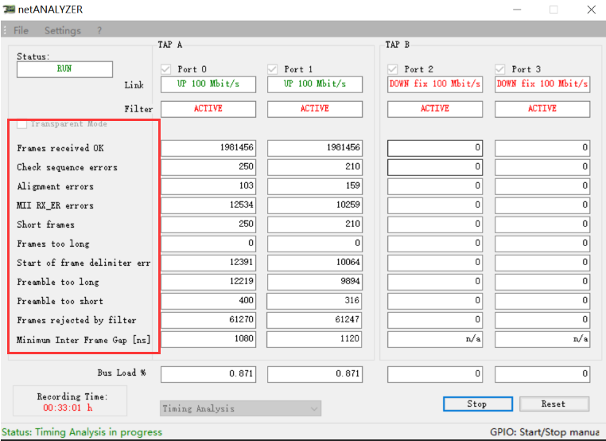Click Port 1 Alignment errors value 159
The width and height of the screenshot is (606, 441).
pyautogui.click(x=315, y=186)
